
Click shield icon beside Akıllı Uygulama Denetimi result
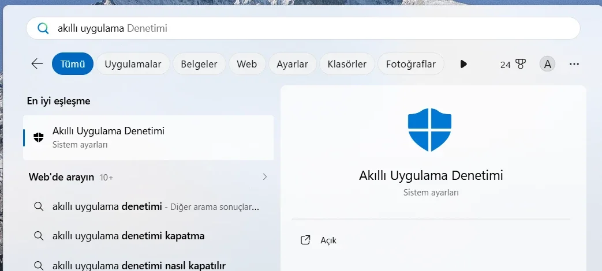pyautogui.click(x=39, y=137)
